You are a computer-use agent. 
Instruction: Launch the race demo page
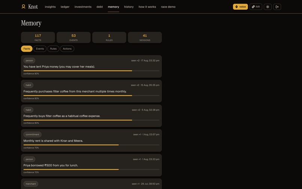[x=168, y=7]
